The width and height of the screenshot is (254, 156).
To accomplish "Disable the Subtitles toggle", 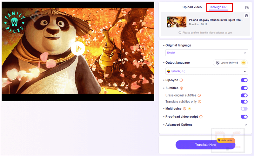I will (x=244, y=88).
